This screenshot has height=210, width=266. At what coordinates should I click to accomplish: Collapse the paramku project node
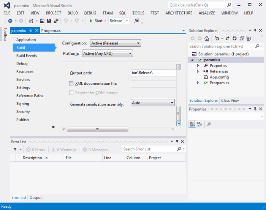tap(192, 60)
